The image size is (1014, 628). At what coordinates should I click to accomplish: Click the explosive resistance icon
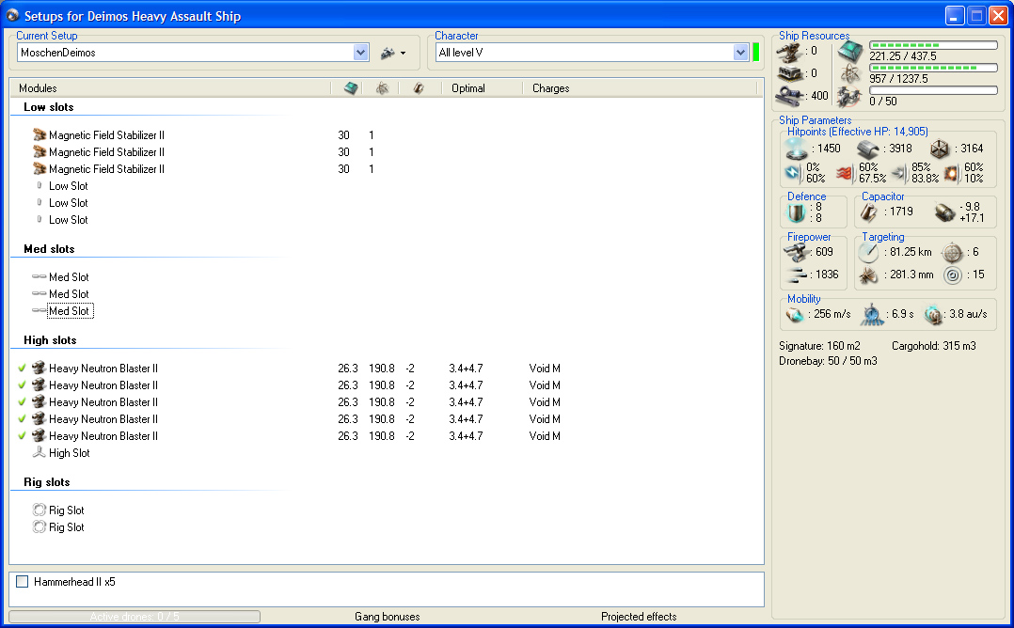click(x=951, y=173)
